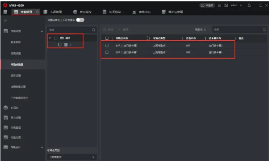The width and height of the screenshot is (269, 161).
Task: Open 基本规则 in the sidebar
Action: [16, 42]
